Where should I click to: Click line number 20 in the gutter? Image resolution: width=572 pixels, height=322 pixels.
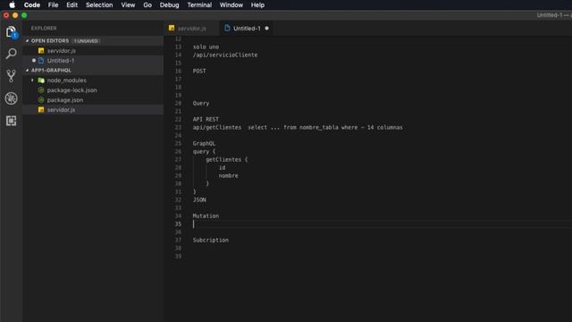178,104
